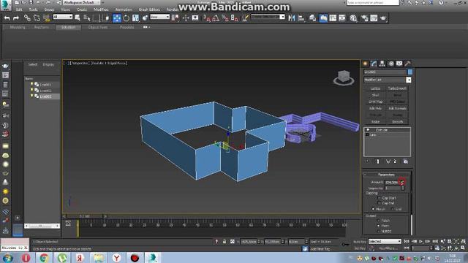Click the Rectangular Selection Region icon
The image size is (468, 263).
coord(96,18)
